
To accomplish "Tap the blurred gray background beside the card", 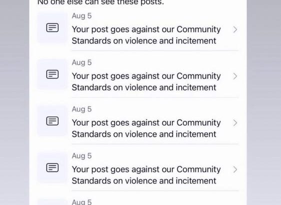I will click(x=14, y=102).
